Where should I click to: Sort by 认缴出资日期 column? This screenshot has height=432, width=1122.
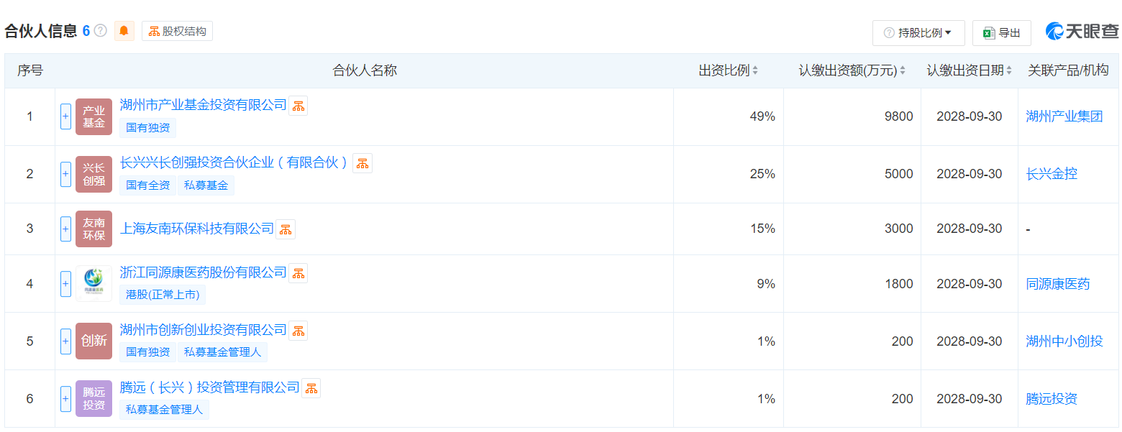click(x=970, y=70)
